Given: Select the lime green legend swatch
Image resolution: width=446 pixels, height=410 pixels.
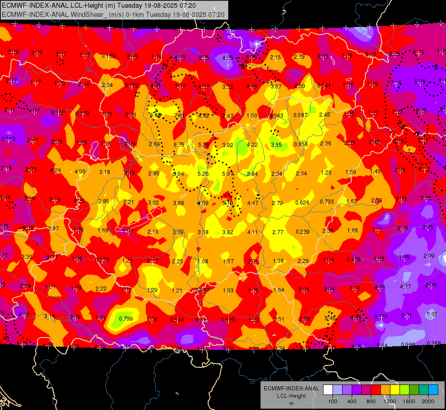Looking at the screenshot, I should pyautogui.click(x=405, y=390).
